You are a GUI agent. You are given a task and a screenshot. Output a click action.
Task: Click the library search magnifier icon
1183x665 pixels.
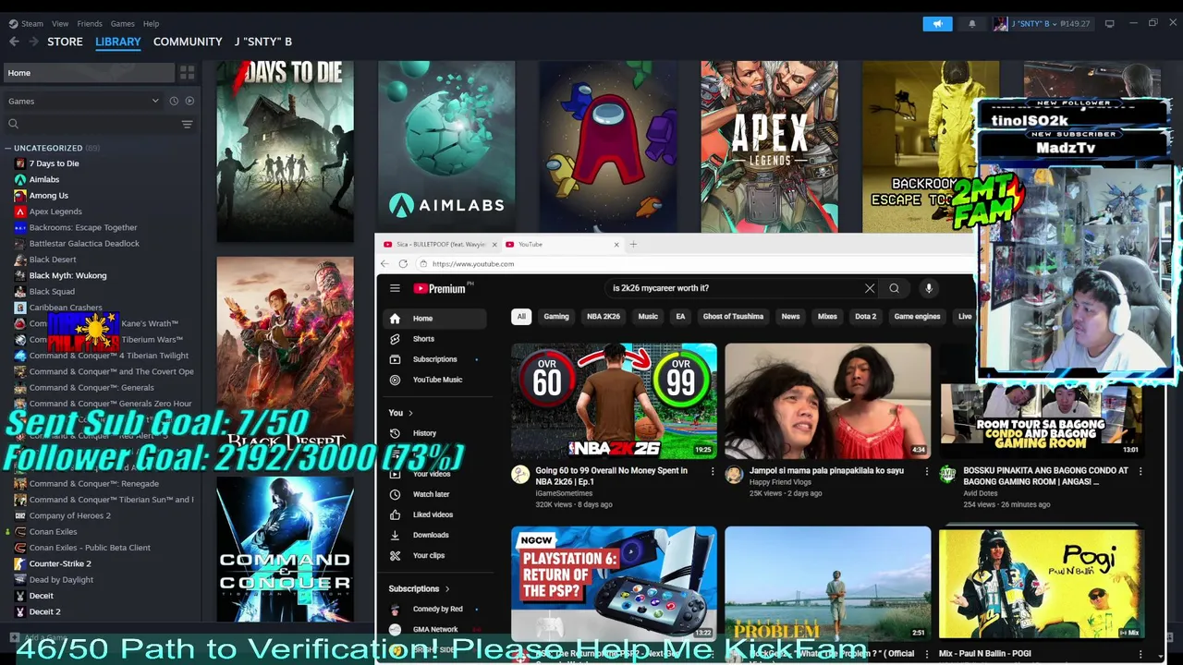pos(13,124)
